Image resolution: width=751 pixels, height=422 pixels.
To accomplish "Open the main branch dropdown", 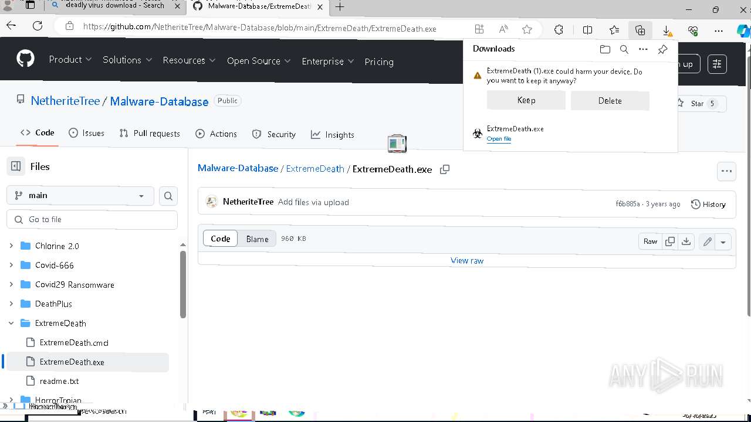I will [x=80, y=196].
